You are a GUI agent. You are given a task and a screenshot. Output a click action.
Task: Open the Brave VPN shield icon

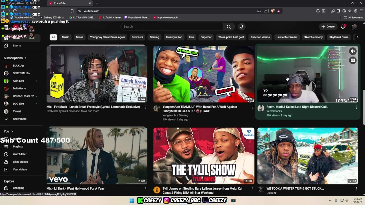[356, 11]
